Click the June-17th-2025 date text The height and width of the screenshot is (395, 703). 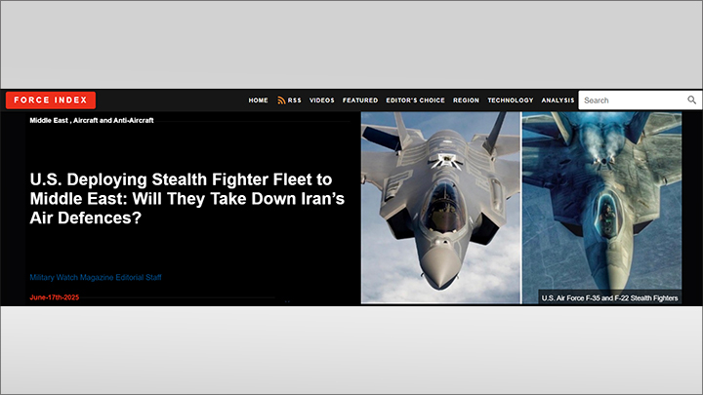click(55, 297)
